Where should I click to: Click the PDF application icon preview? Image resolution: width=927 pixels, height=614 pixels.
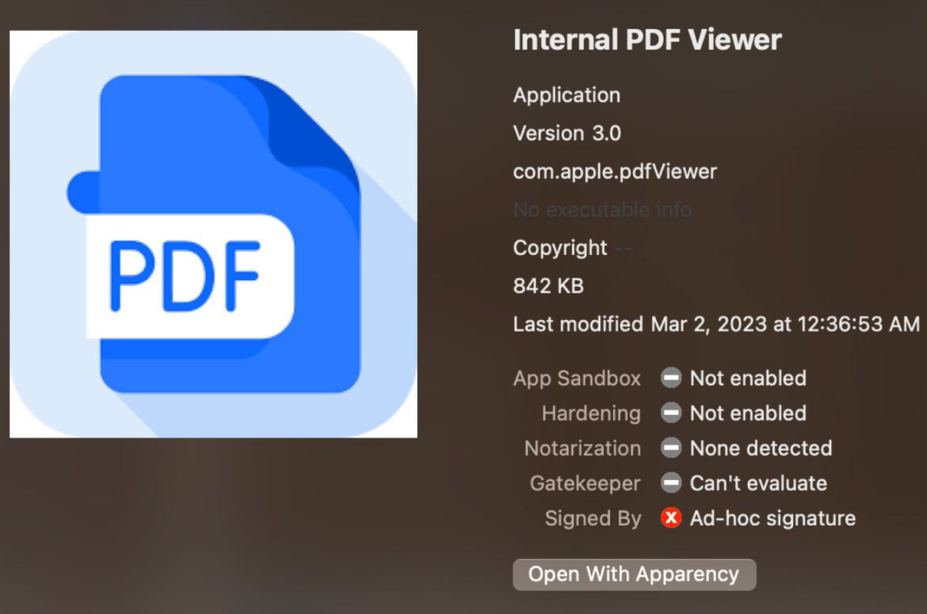(214, 234)
